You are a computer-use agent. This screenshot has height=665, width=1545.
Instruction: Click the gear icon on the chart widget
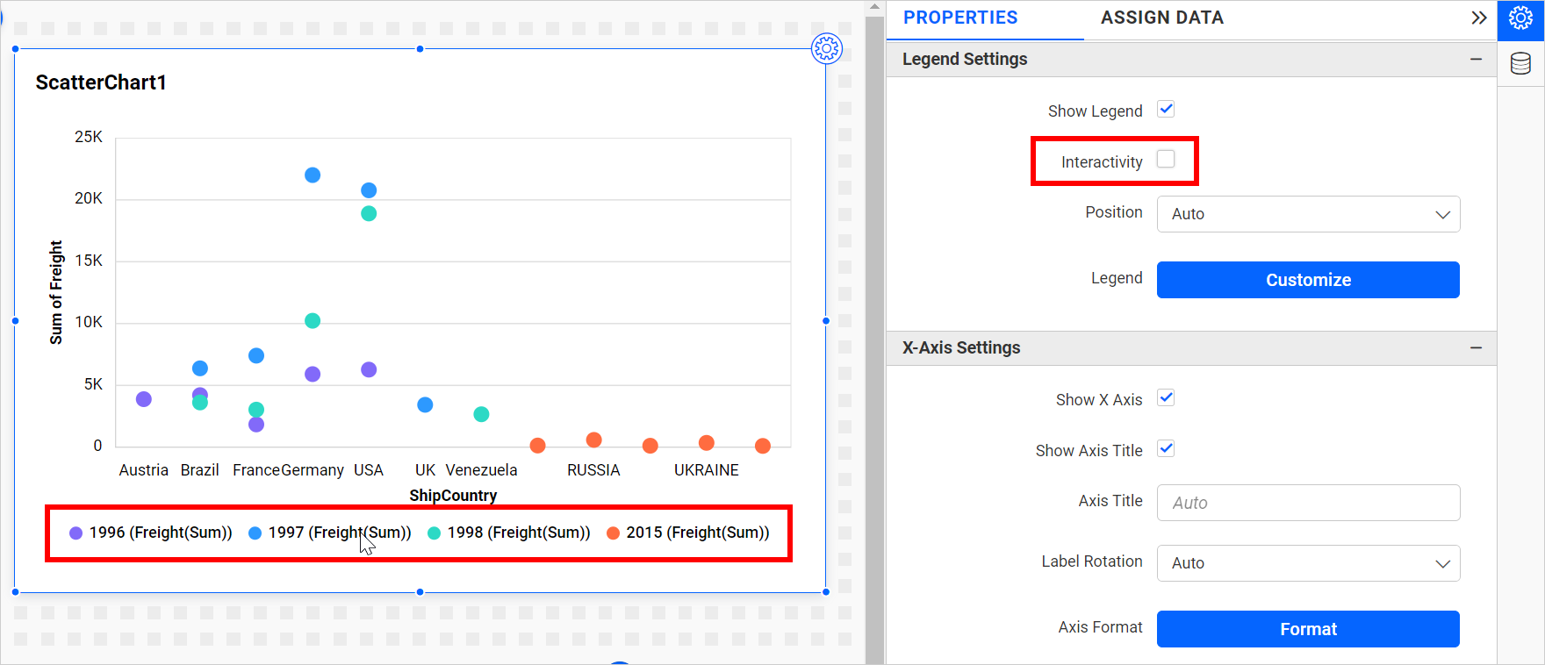click(x=826, y=48)
